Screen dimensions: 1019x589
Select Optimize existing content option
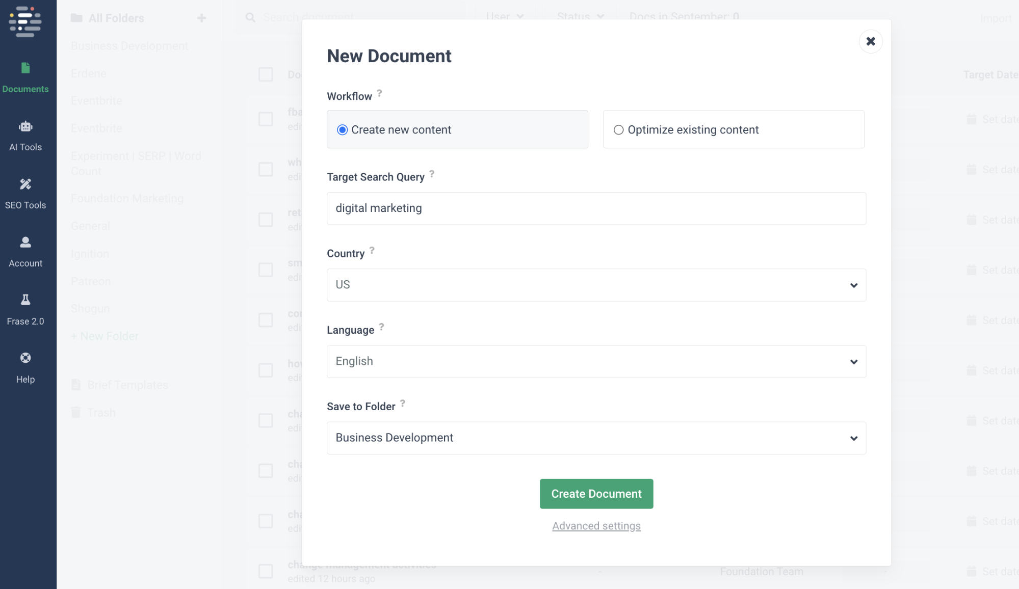[x=618, y=130]
